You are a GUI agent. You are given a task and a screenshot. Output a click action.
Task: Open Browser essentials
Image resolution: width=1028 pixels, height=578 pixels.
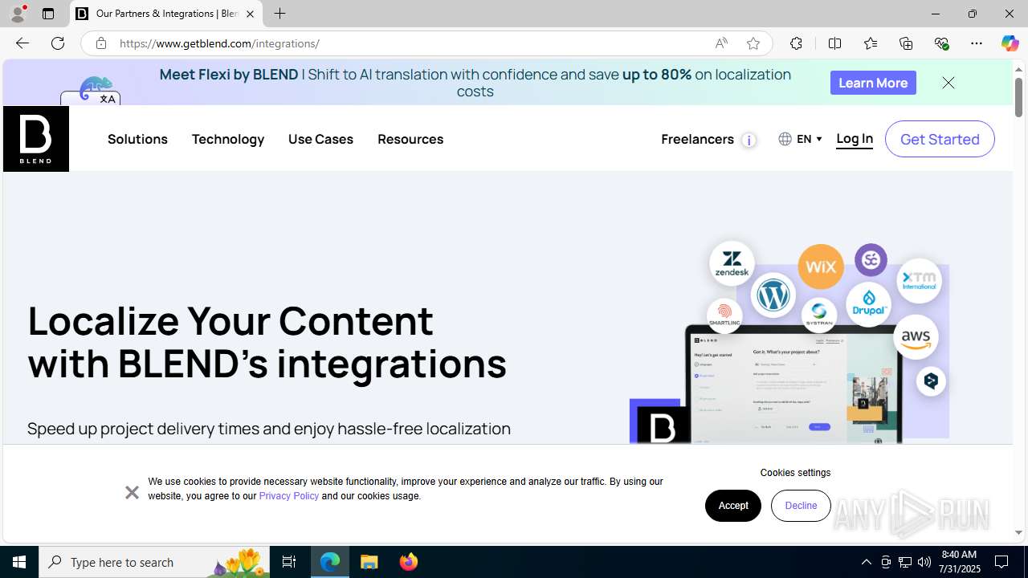pyautogui.click(x=941, y=43)
